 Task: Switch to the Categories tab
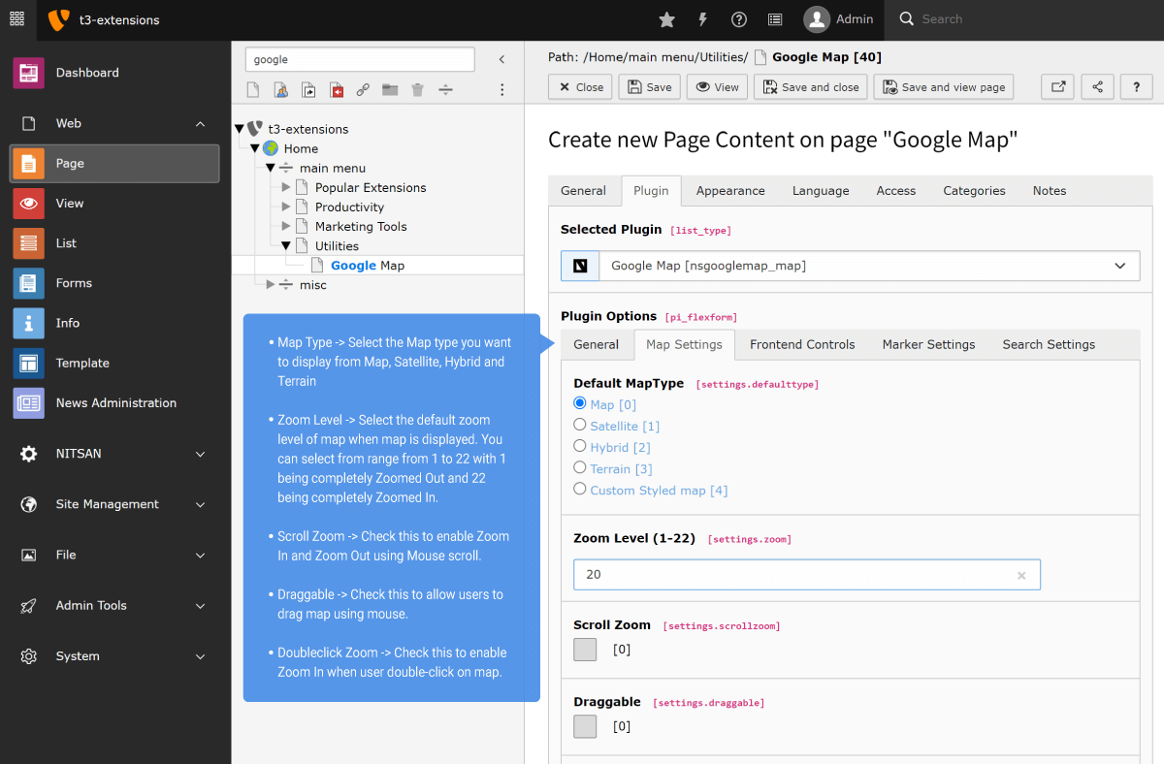point(974,191)
